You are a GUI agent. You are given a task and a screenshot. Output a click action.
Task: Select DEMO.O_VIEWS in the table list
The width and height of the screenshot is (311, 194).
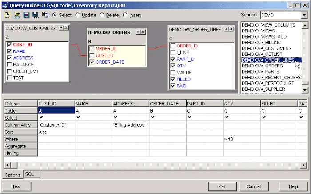pos(271,31)
